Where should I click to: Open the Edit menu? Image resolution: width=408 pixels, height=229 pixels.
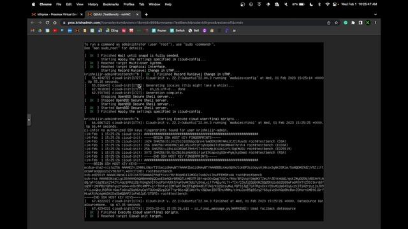pos(69,4)
